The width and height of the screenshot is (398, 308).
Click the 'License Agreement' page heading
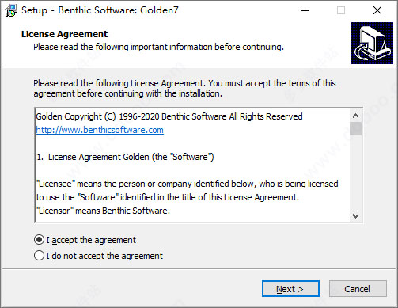coord(64,34)
